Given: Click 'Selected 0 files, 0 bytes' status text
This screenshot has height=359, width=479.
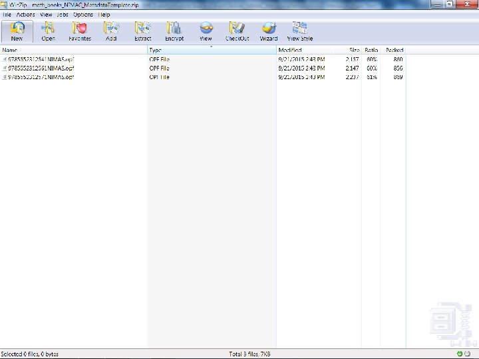Looking at the screenshot, I should (x=30, y=354).
